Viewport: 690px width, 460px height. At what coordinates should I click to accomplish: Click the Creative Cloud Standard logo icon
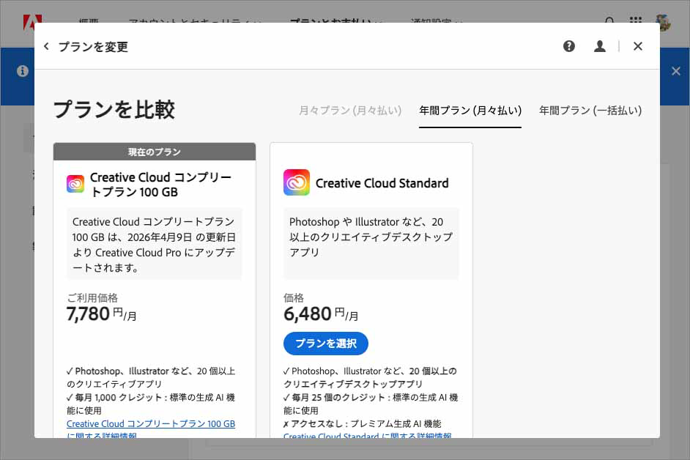click(297, 182)
